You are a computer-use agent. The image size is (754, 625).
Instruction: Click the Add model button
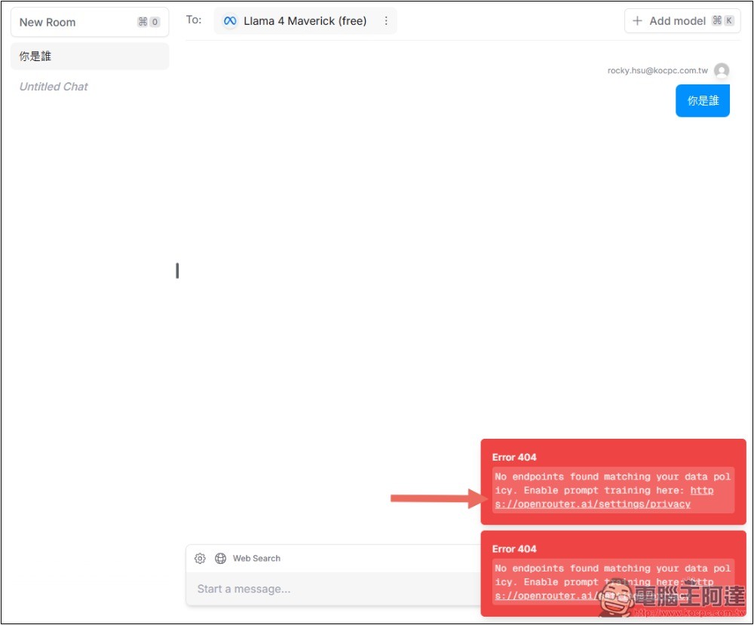pos(682,21)
